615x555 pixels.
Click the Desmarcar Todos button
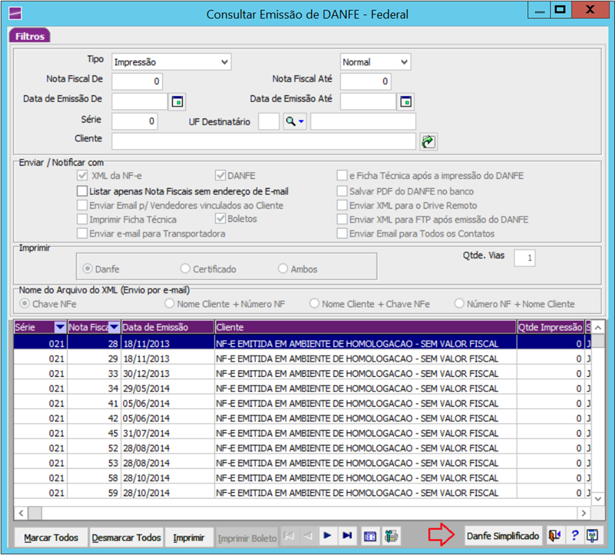tap(126, 537)
